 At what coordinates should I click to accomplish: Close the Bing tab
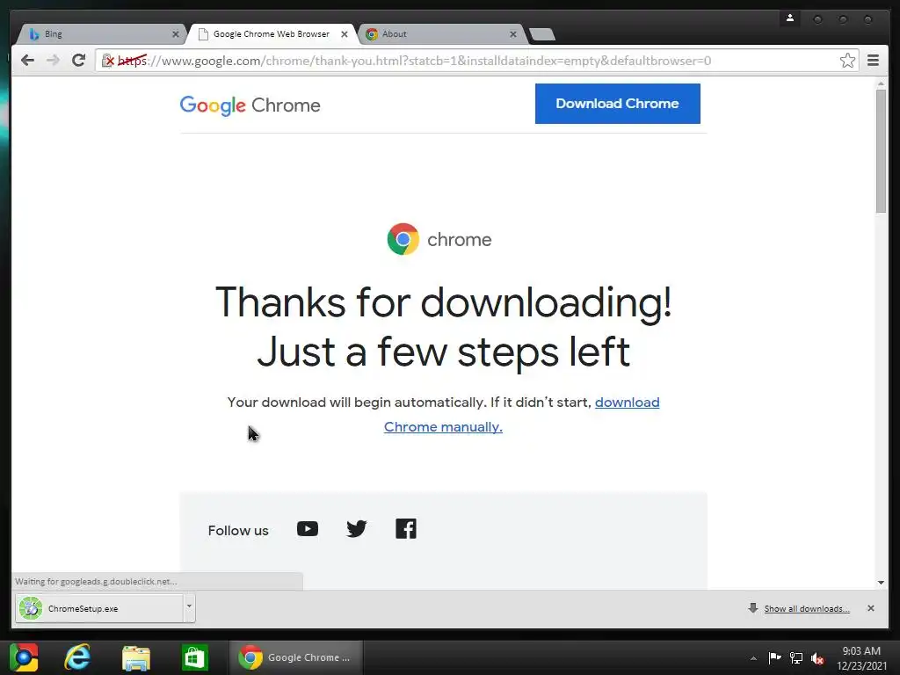[176, 34]
